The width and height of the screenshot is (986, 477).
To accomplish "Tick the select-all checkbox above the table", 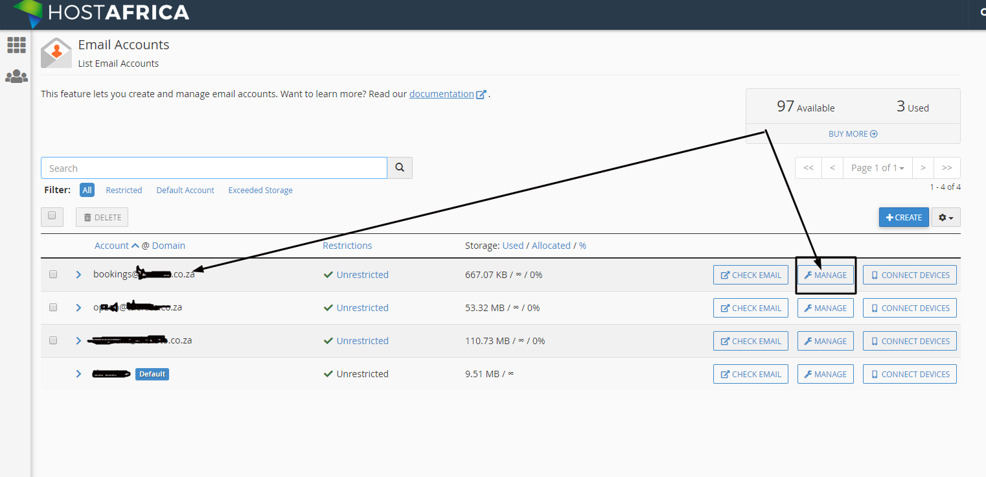I will click(52, 216).
